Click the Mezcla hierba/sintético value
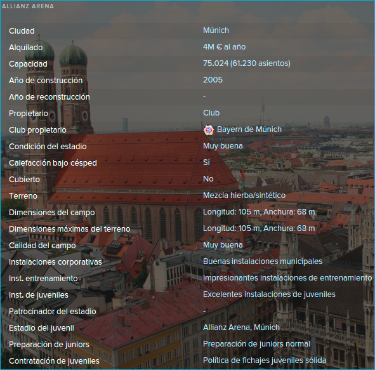The height and width of the screenshot is (370, 375). pos(244,195)
